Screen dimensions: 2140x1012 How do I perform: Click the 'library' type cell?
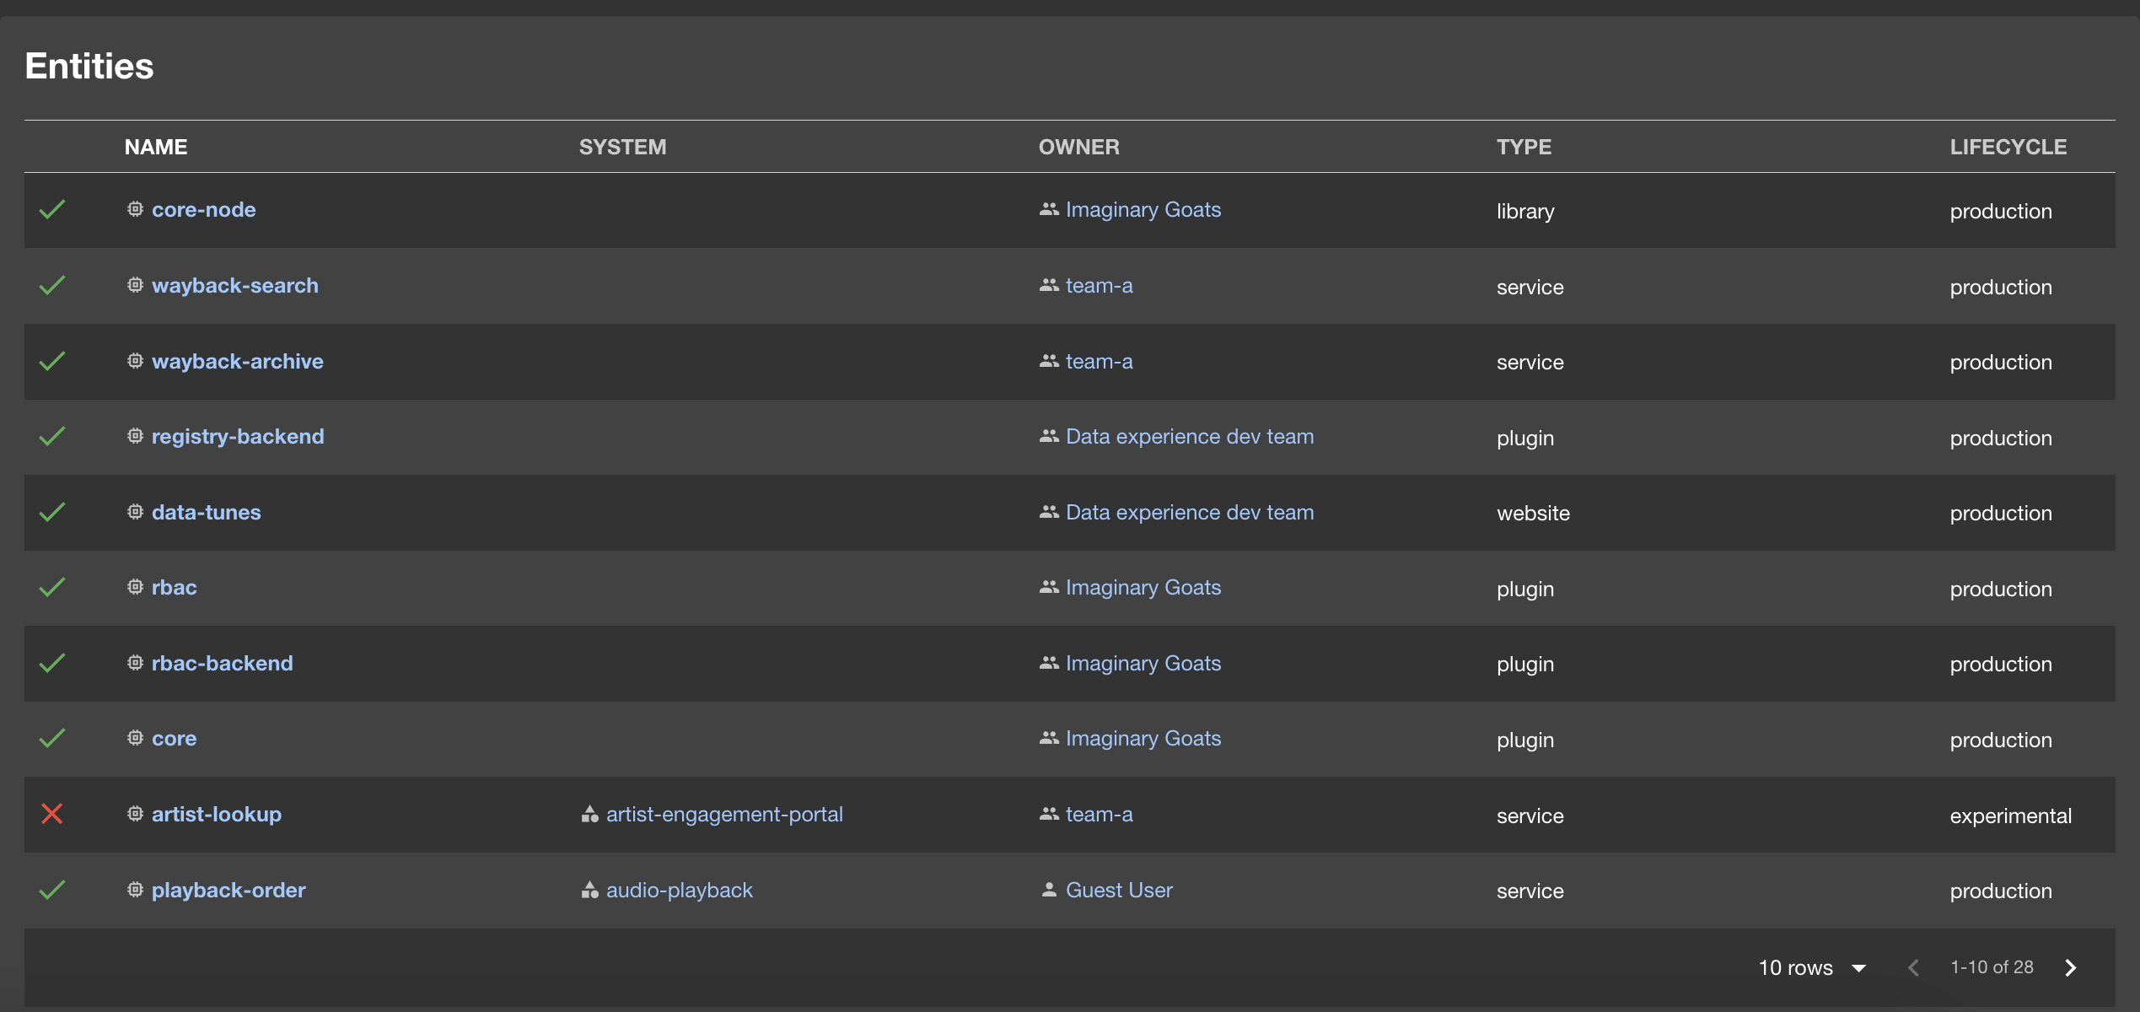pyautogui.click(x=1525, y=211)
